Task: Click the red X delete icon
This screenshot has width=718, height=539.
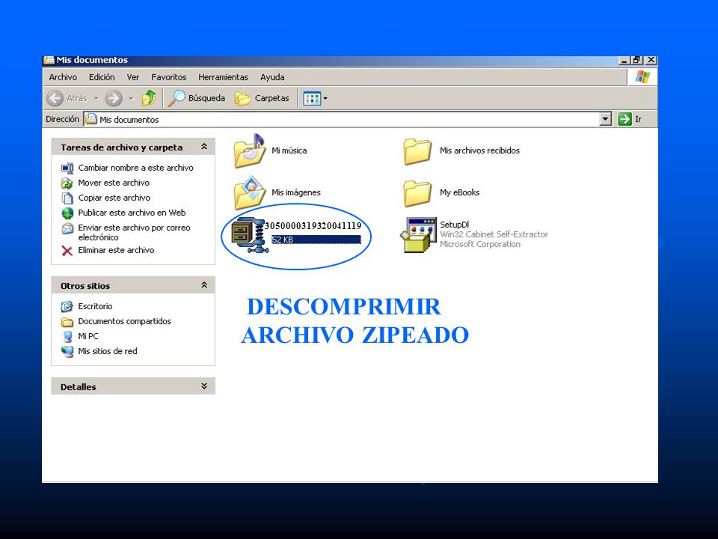Action: pyautogui.click(x=67, y=251)
